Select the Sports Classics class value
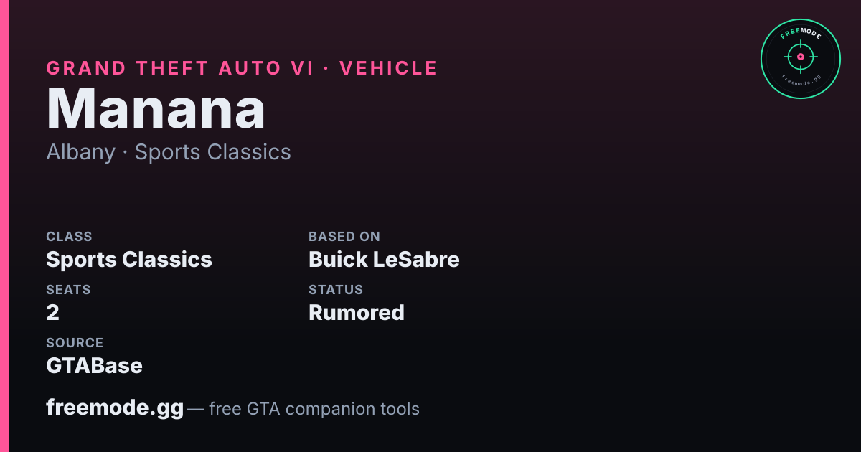This screenshot has height=452, width=861. click(129, 260)
